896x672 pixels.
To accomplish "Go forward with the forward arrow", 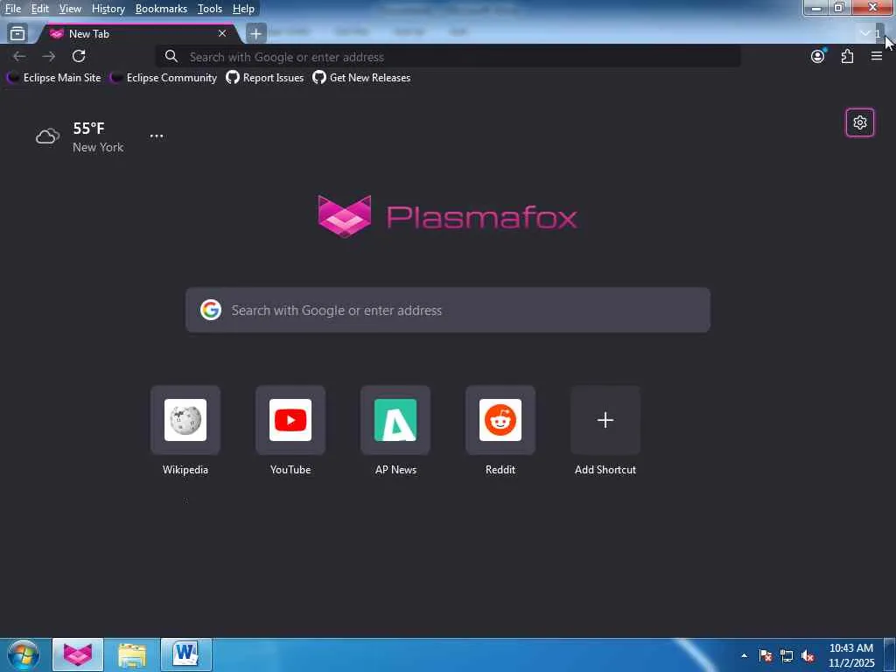I will click(x=49, y=56).
